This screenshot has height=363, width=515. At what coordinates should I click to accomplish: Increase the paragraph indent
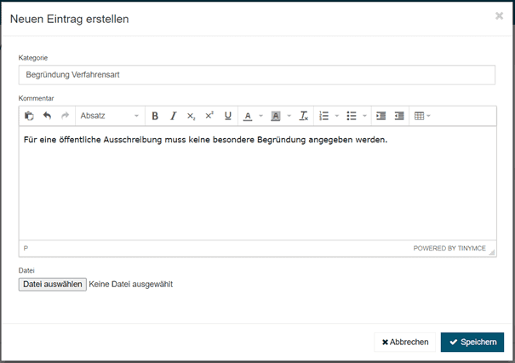click(398, 116)
